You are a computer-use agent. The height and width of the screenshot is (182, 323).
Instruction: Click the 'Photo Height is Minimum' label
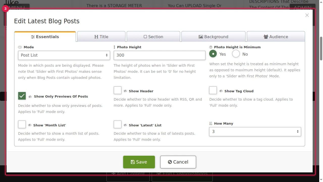237,47
